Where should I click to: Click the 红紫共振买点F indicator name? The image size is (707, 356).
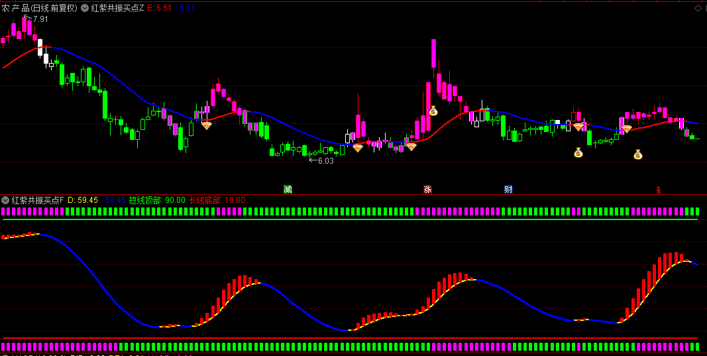(38, 200)
